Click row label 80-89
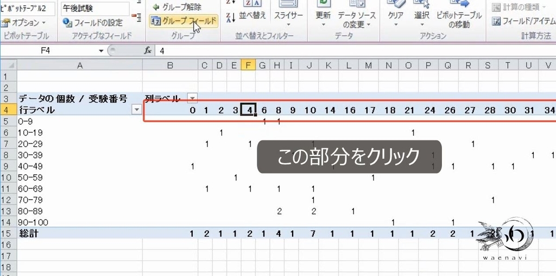Image resolution: width=556 pixels, height=276 pixels. [x=30, y=211]
